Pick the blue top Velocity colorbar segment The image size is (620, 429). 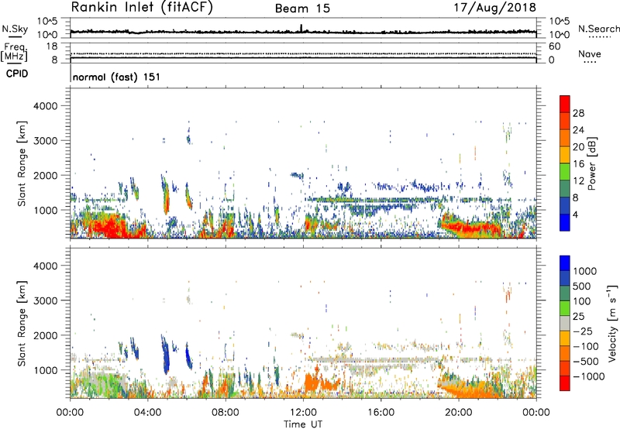(x=565, y=263)
